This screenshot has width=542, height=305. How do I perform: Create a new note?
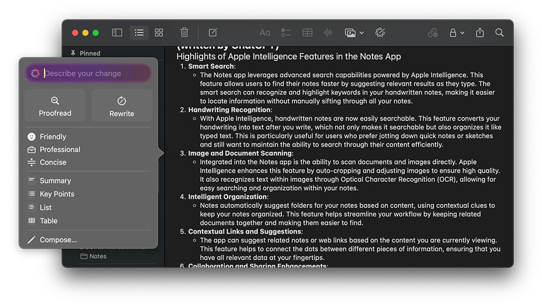pos(213,32)
